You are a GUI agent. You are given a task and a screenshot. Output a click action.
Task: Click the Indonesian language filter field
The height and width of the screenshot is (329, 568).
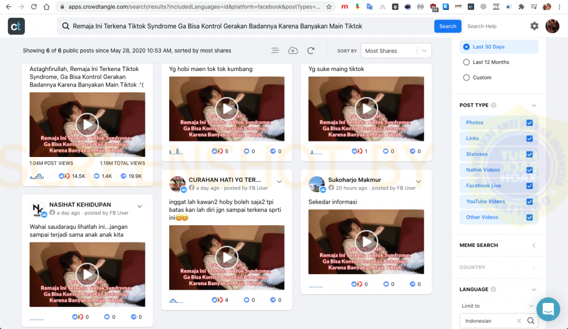tap(499, 321)
